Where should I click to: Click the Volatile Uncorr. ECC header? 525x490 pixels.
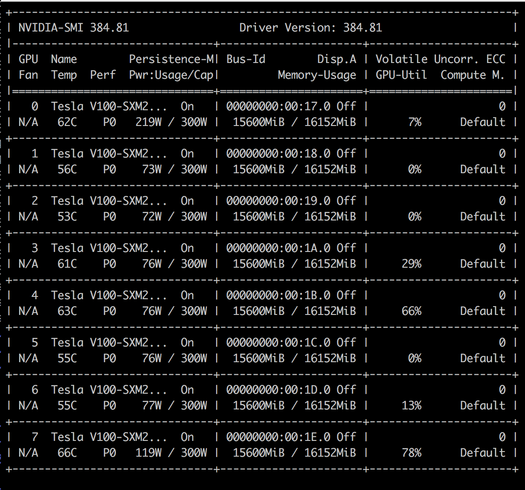440,59
